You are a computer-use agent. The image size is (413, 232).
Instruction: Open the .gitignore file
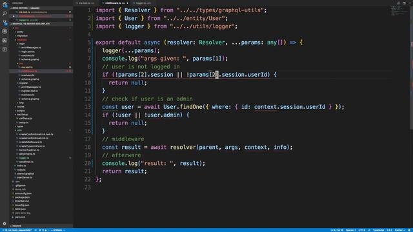coord(20,186)
